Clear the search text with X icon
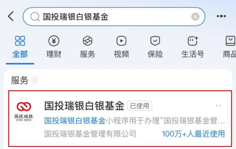This screenshot has width=236, height=149. click(x=196, y=16)
